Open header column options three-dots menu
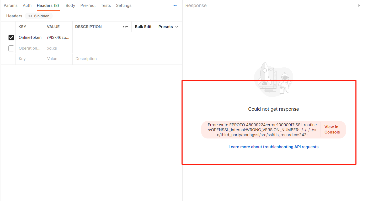The height and width of the screenshot is (203, 373). [125, 27]
